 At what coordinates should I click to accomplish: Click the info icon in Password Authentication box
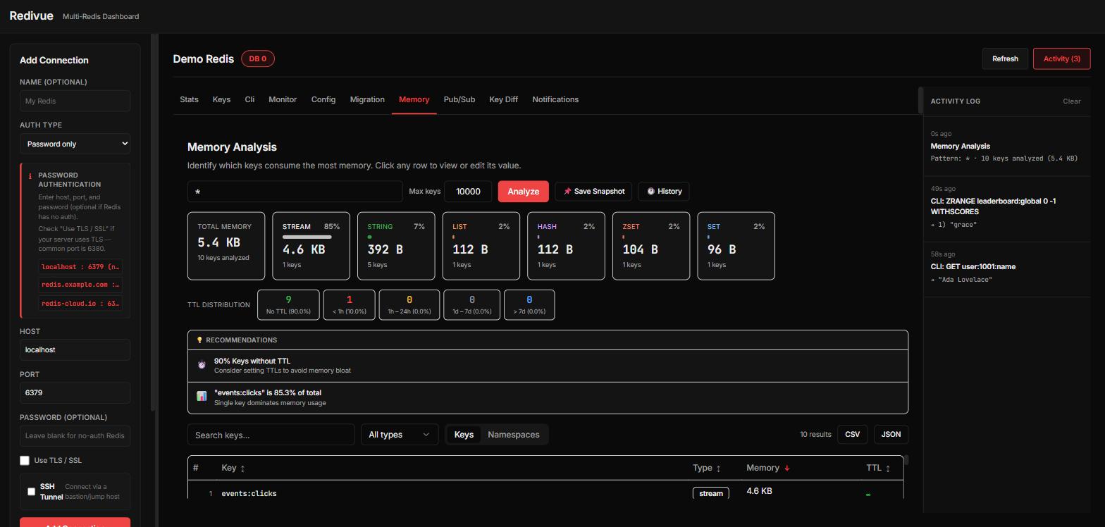click(x=30, y=176)
